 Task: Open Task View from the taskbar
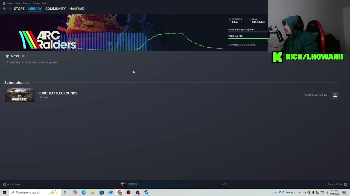point(66,192)
